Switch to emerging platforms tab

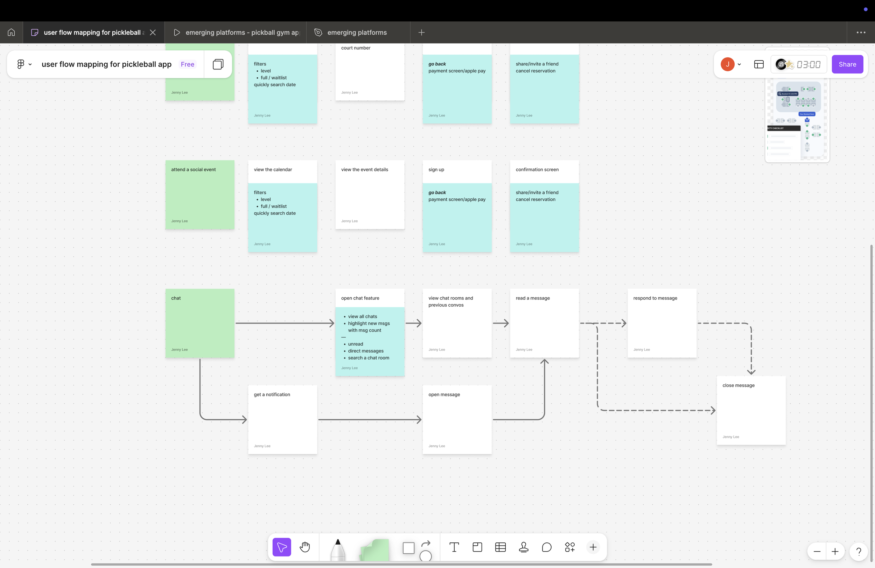coord(357,32)
